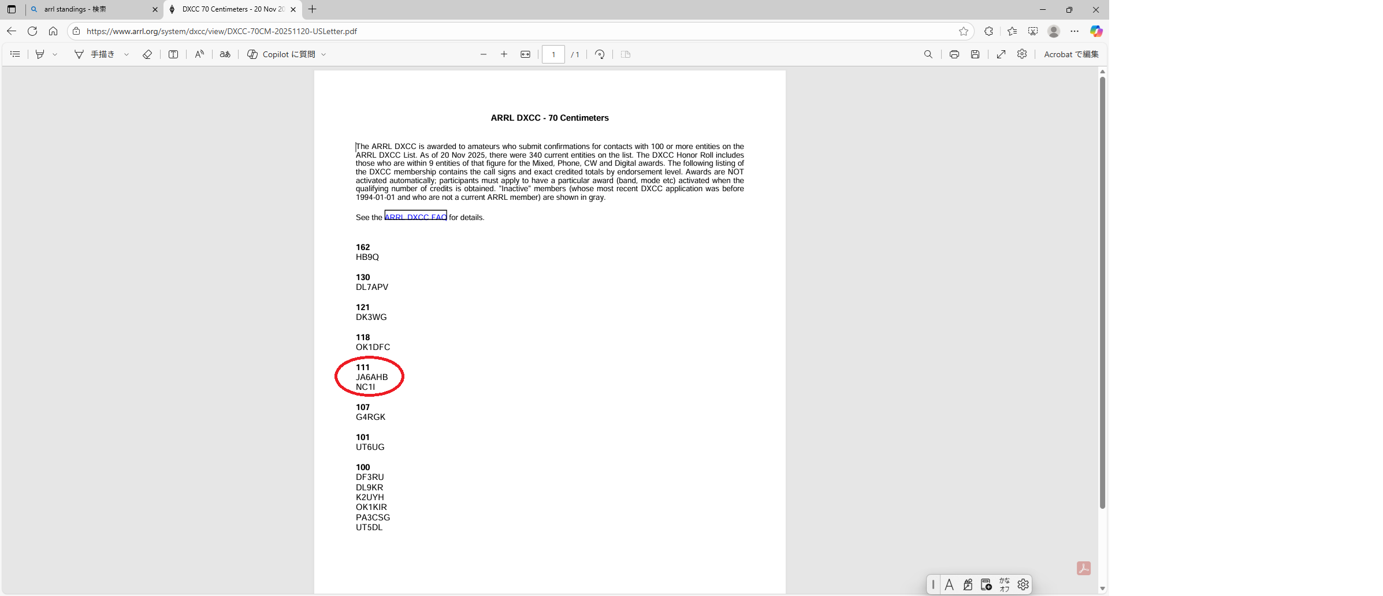Click the Zoom in plus icon
This screenshot has height=596, width=1383.
(x=504, y=54)
